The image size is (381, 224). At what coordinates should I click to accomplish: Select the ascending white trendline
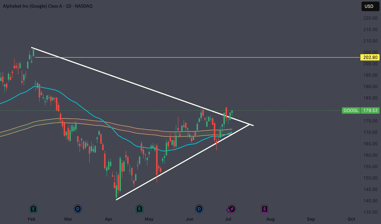click(x=183, y=162)
